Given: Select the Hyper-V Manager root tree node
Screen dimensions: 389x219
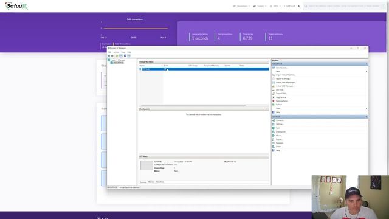Looking at the screenshot, I should coord(118,60).
